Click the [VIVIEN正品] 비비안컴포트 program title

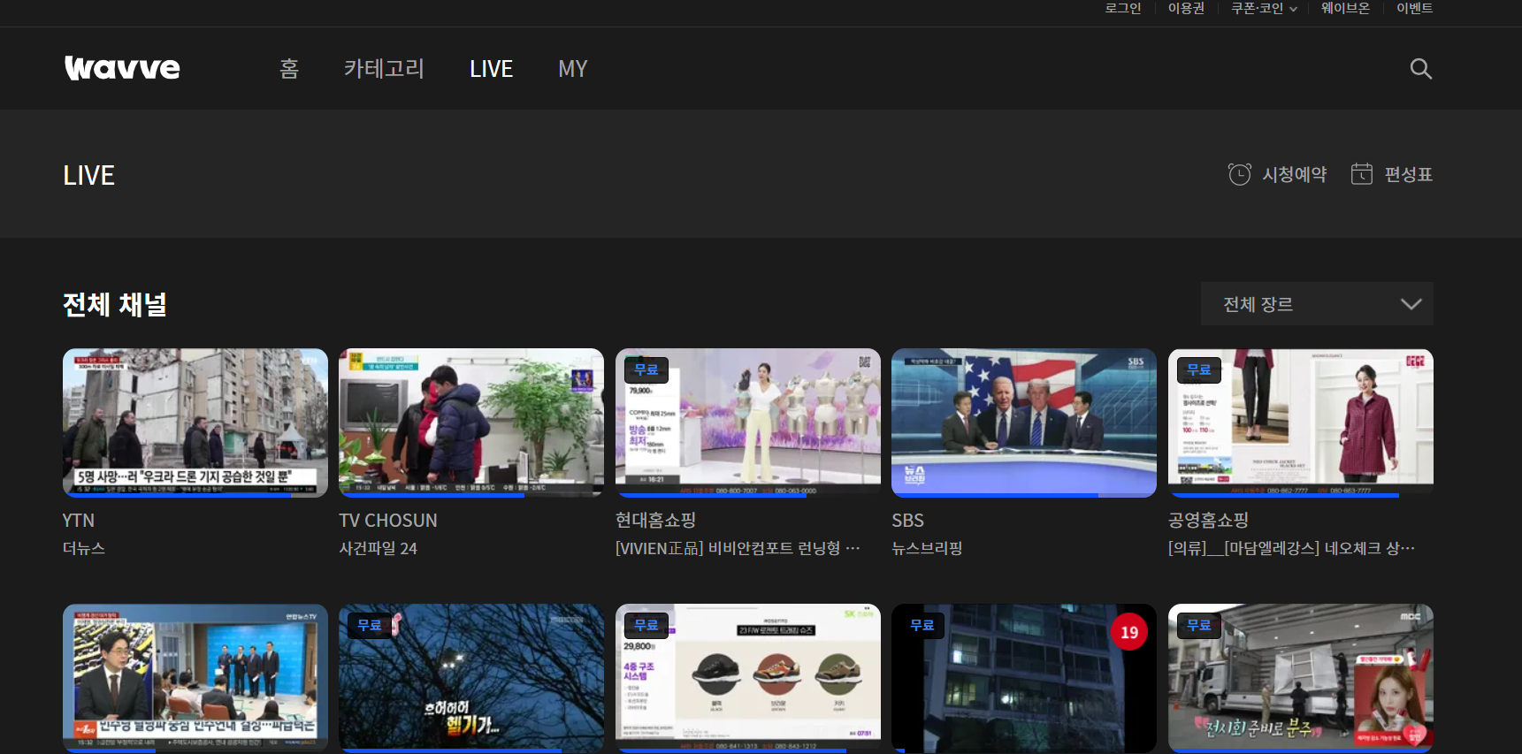point(738,548)
